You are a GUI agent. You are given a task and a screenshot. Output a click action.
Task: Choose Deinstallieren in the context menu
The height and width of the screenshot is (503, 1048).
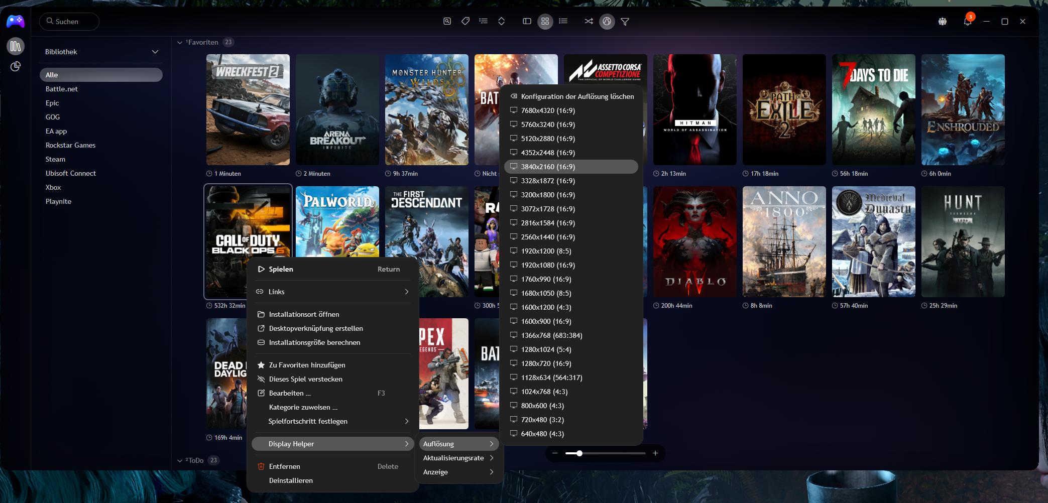pos(334,480)
